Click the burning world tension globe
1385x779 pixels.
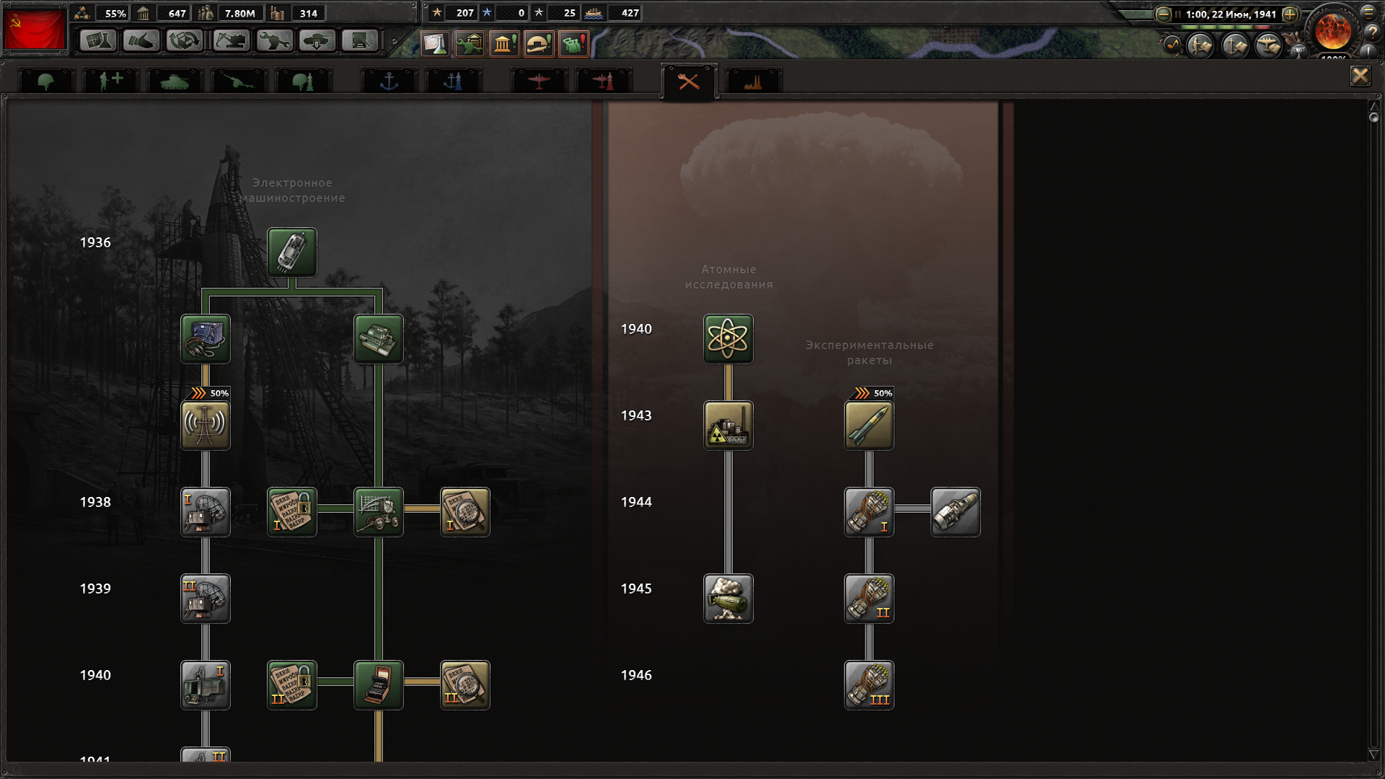[x=1333, y=31]
